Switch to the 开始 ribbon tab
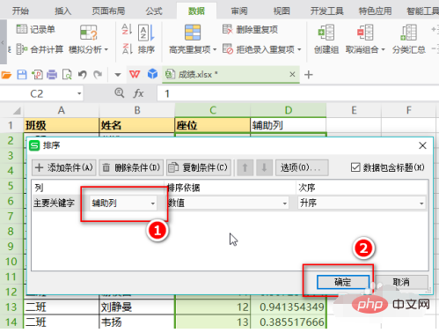This screenshot has width=439, height=333. [20, 11]
